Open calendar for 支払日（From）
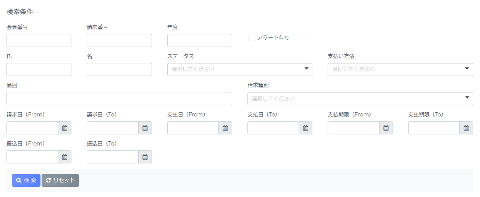 225,128
